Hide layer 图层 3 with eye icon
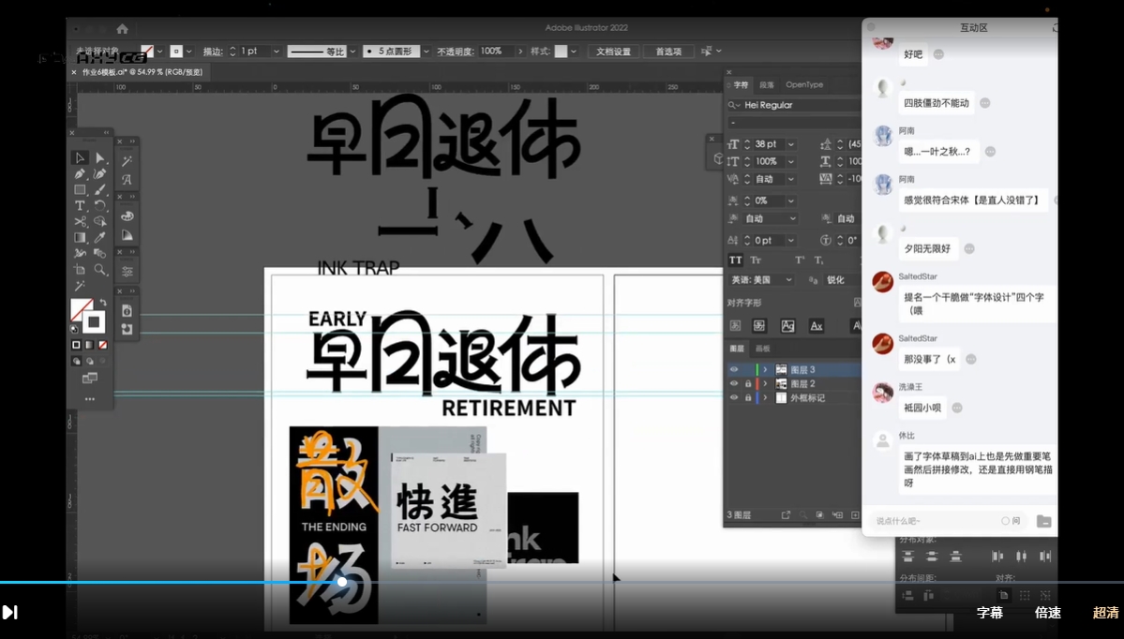Screen dimensions: 1124x639 point(734,370)
